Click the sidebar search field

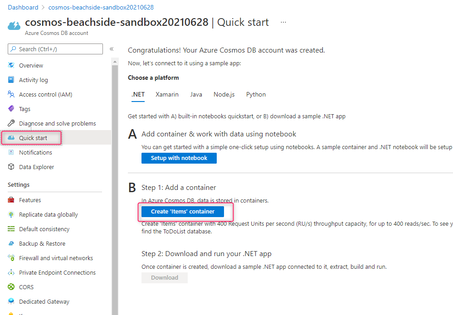[54, 49]
